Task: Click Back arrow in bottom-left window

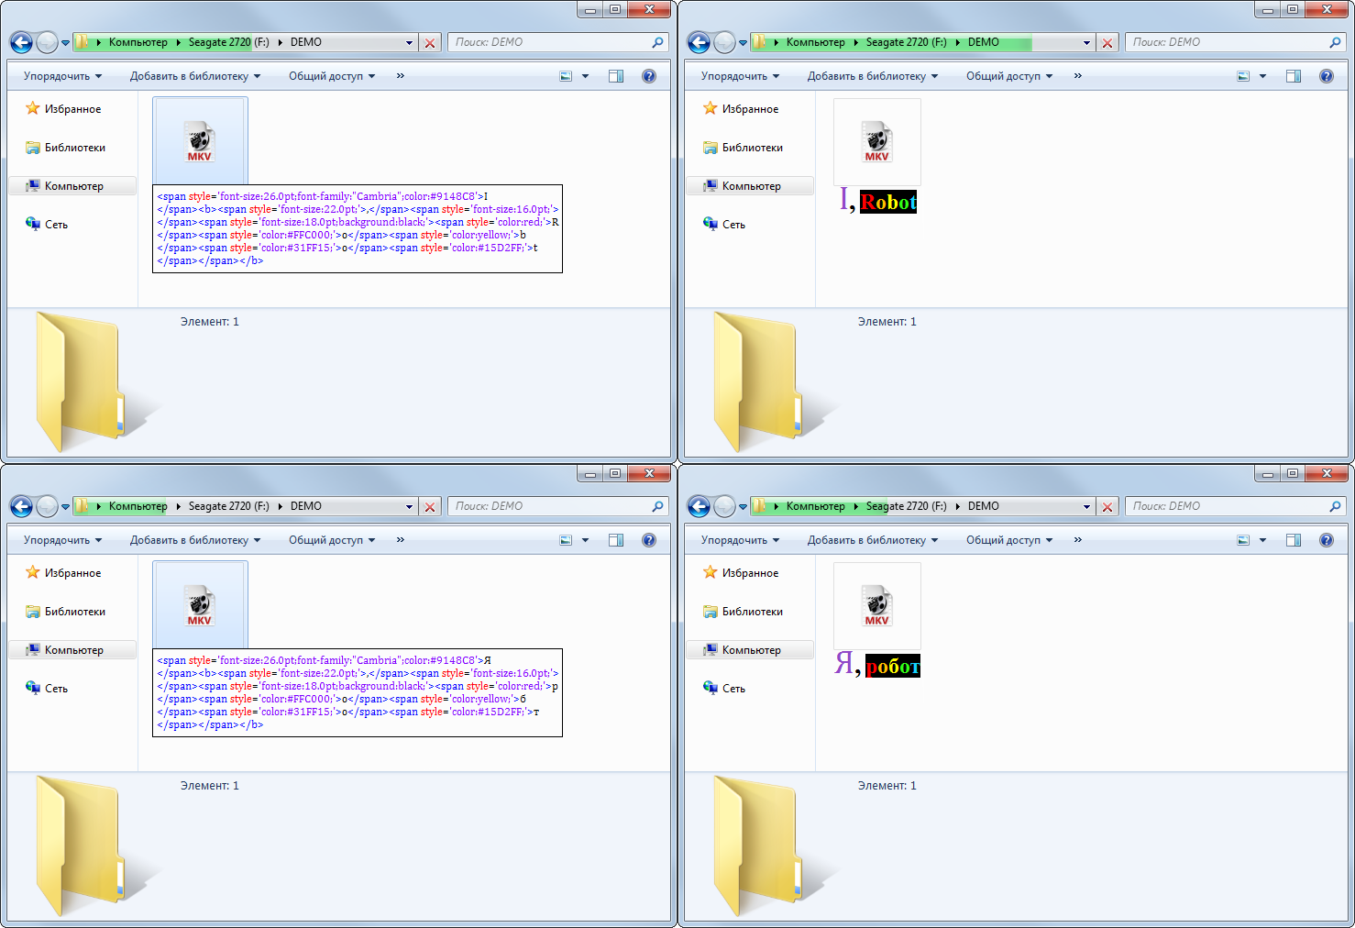Action: coord(21,506)
